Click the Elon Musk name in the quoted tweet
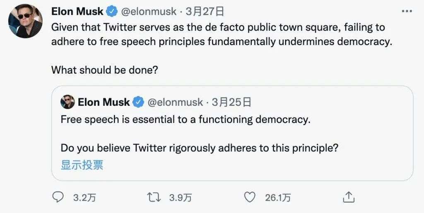The image size is (424, 213). [104, 102]
